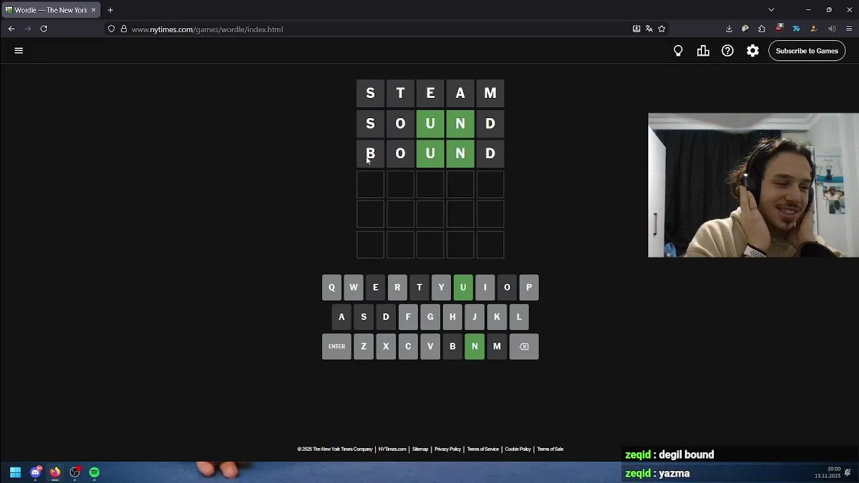Go back to the previous page

(11, 29)
